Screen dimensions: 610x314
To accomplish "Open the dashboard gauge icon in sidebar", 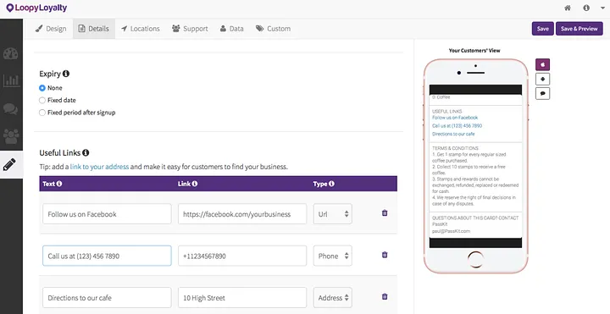I will point(10,54).
